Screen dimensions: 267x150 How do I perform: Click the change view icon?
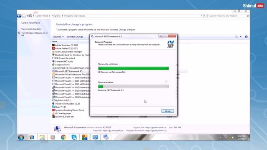click(x=237, y=37)
